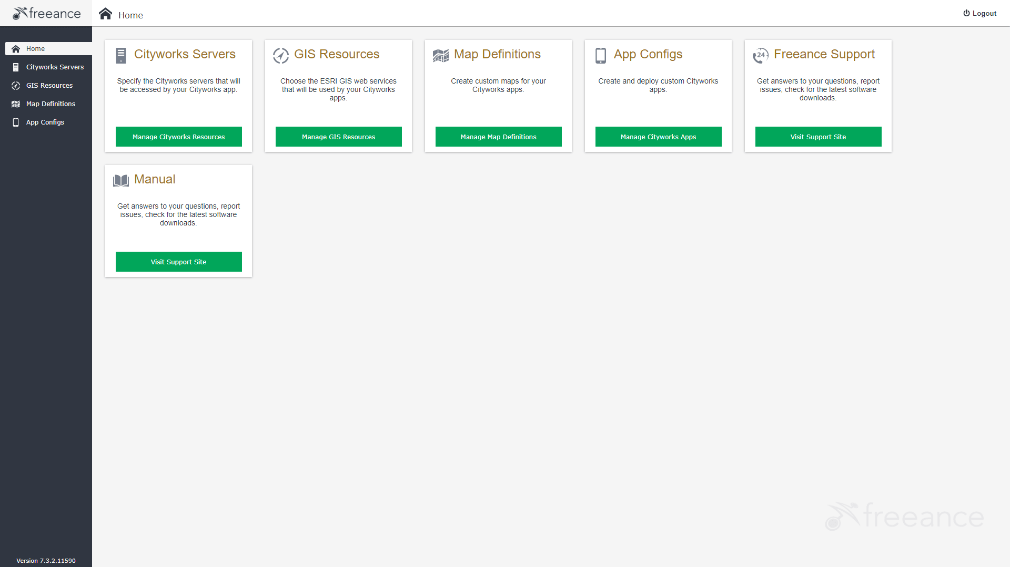The height and width of the screenshot is (567, 1010).
Task: Click the App Configs card title
Action: tap(648, 55)
